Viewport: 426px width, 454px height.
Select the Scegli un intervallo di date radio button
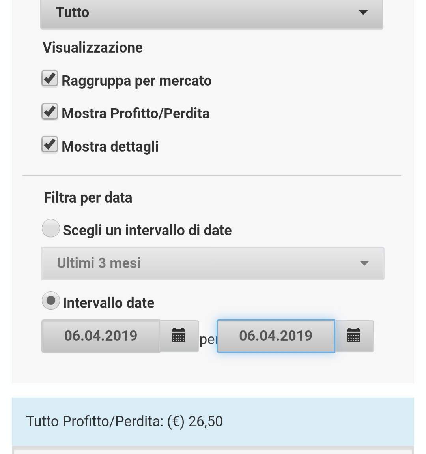[x=51, y=229]
